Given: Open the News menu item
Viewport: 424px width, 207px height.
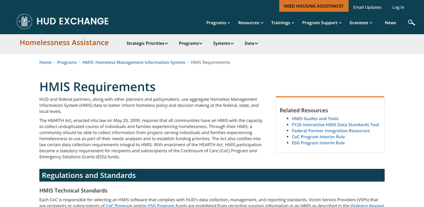Looking at the screenshot, I should tap(391, 23).
